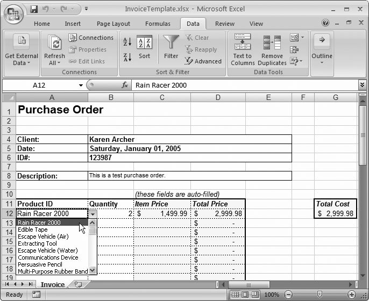The image size is (369, 301).
Task: Select Edible Tape from the list
Action: click(x=33, y=230)
